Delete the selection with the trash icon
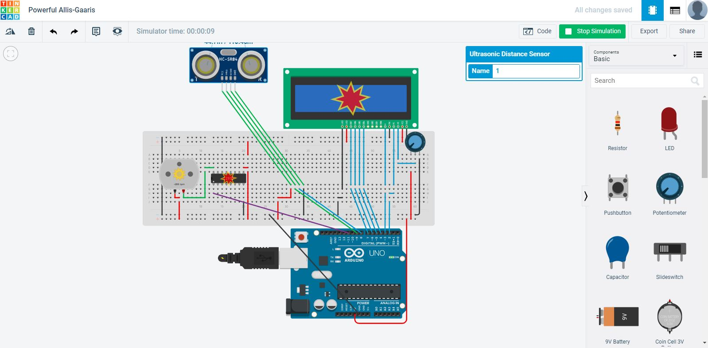The width and height of the screenshot is (708, 348). click(x=31, y=31)
